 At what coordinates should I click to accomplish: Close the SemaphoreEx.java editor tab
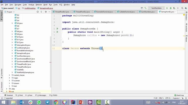click(x=176, y=12)
